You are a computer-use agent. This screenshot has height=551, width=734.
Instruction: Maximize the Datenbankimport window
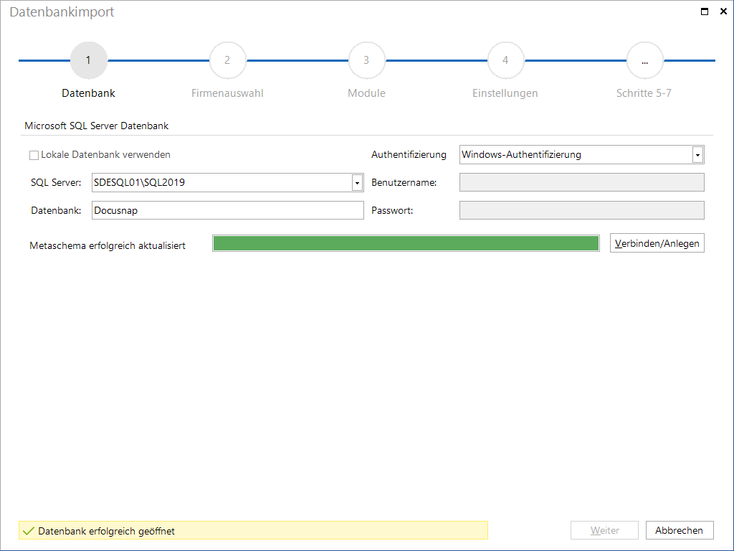point(704,11)
